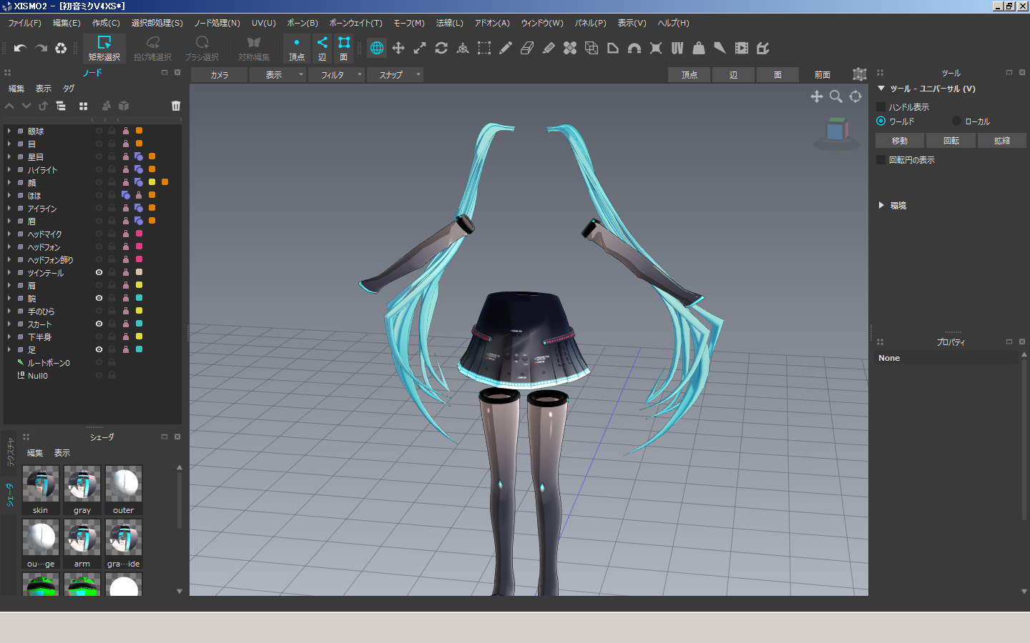The height and width of the screenshot is (643, 1030).
Task: Open the フィルタ dropdown in viewport bar
Action: [x=337, y=74]
